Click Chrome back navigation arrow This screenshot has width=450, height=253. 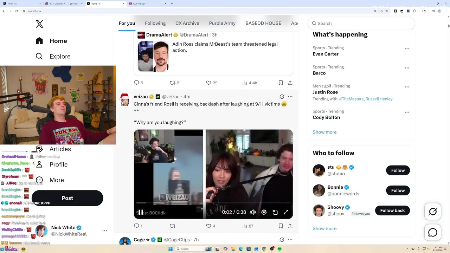tap(4, 11)
